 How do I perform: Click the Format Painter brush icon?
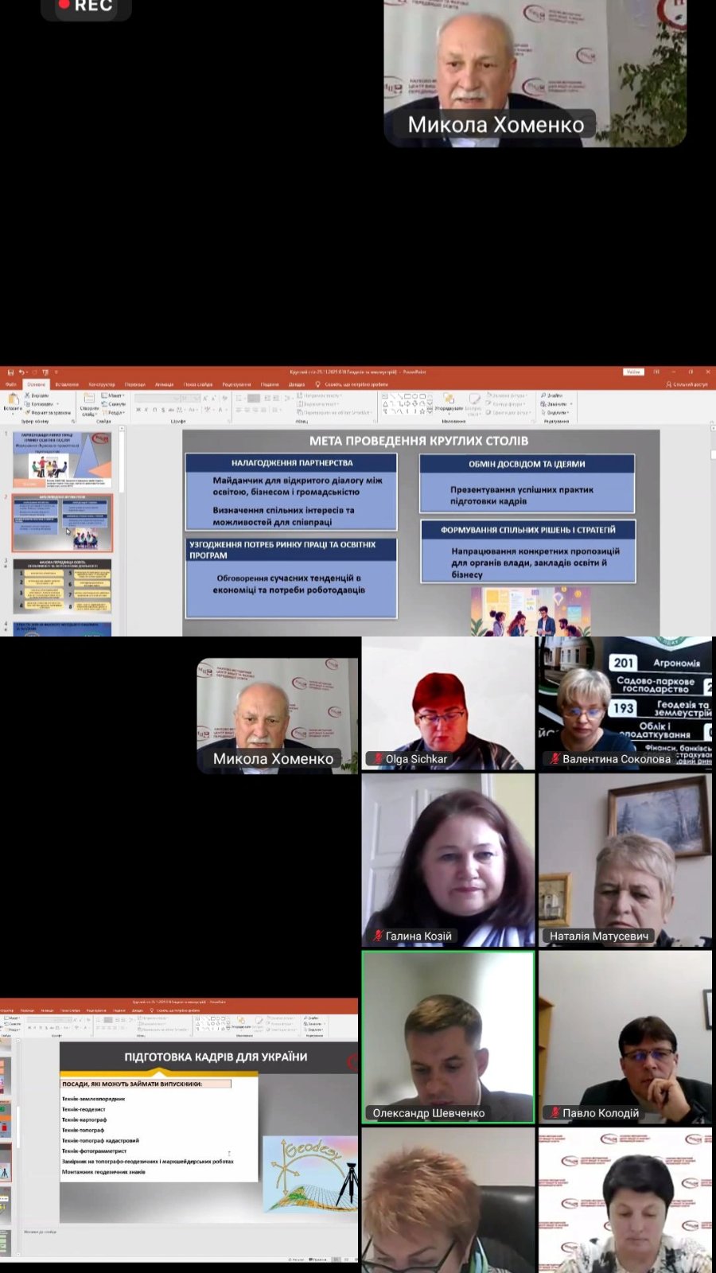(x=27, y=413)
